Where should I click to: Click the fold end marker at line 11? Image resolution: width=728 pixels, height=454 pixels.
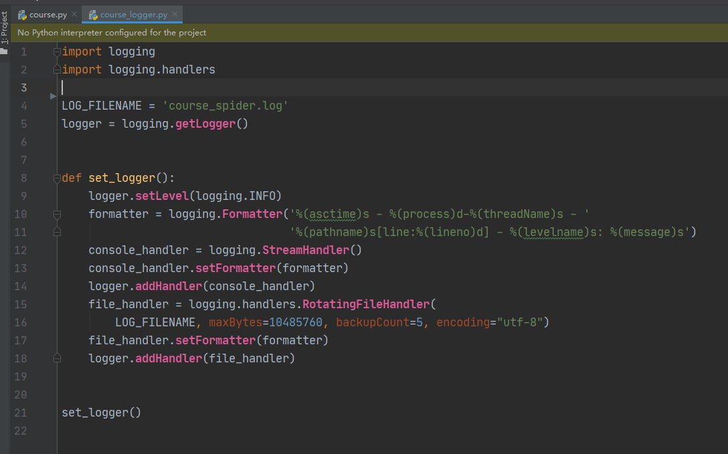[57, 231]
